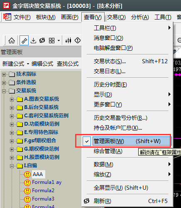This screenshot has width=181, height=208.
Task: Open the grid layout dropdown arrow
Action: coord(59,41)
